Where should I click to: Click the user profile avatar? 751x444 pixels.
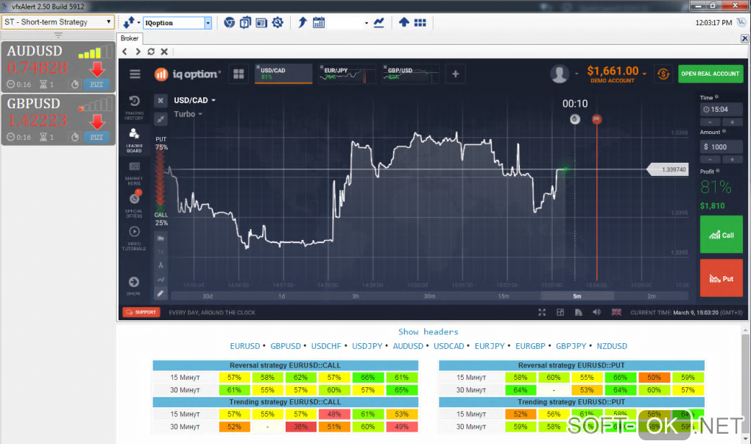click(560, 74)
